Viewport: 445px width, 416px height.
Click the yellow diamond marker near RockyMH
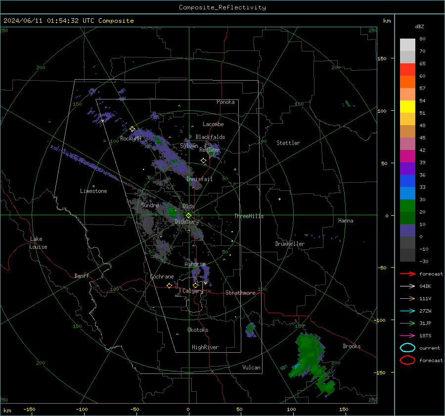(132, 129)
